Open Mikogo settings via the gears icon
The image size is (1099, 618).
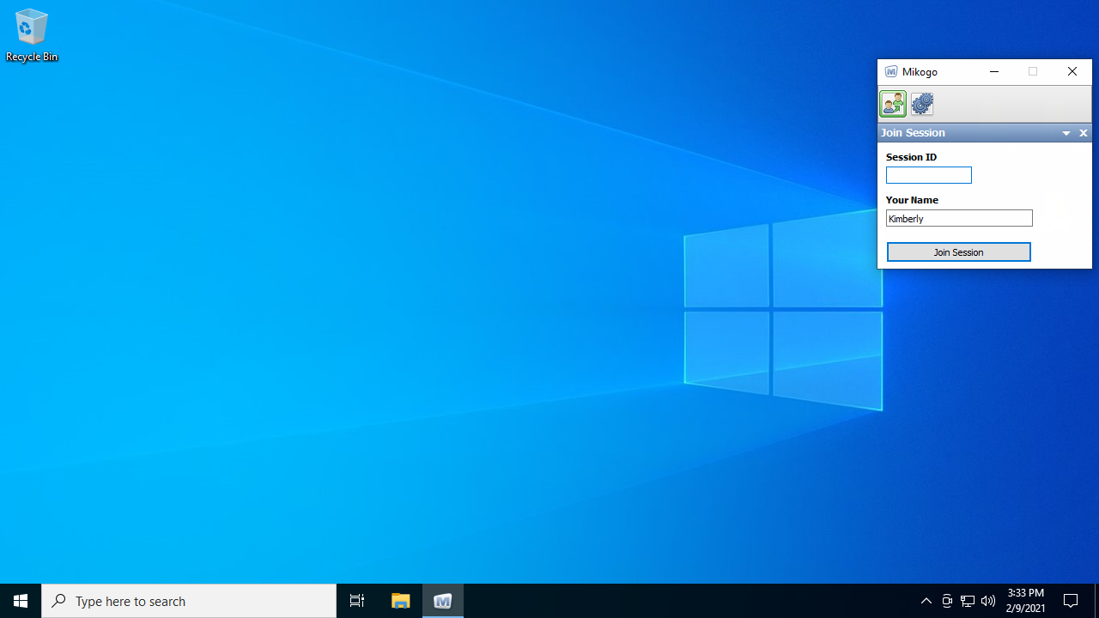point(922,104)
